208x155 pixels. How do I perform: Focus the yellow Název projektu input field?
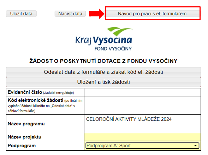pos(142,137)
